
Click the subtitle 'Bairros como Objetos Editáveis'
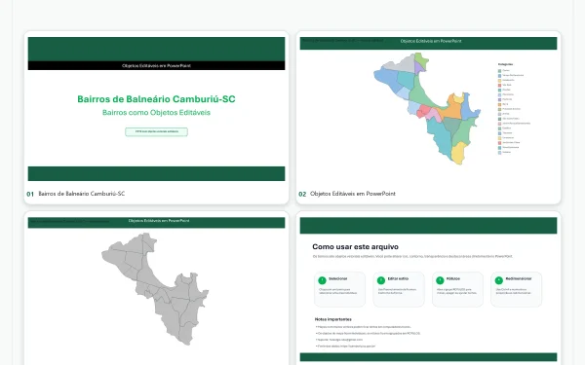156,113
